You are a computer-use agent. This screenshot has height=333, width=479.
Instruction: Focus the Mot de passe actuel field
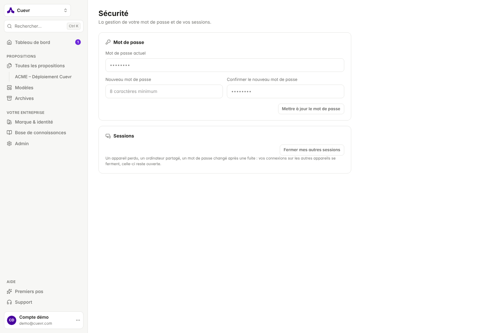(x=225, y=65)
